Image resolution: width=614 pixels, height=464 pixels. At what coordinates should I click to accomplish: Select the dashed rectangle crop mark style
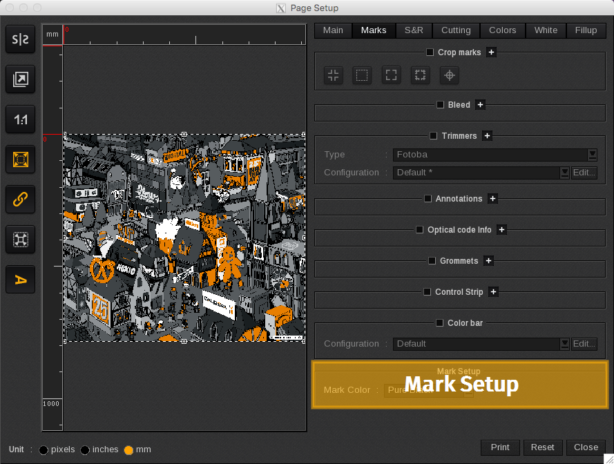pos(362,75)
